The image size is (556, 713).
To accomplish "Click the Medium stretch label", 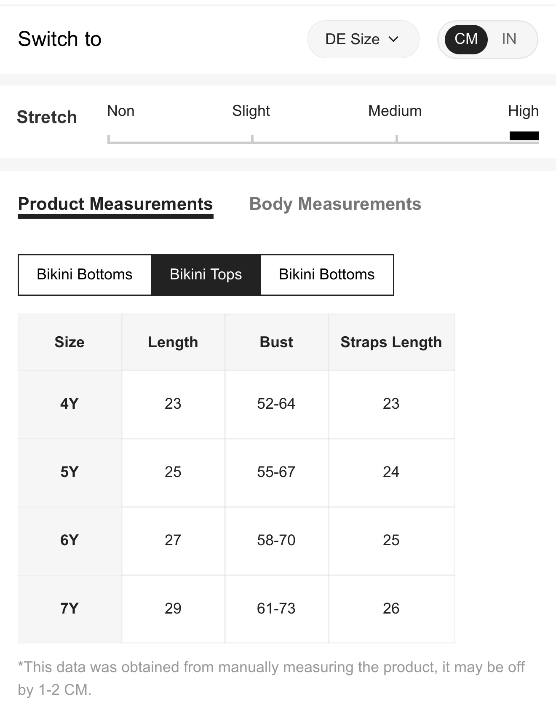I will coord(395,111).
